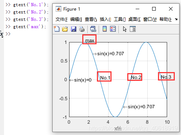Screen dimensions: 181x135
Task: Save the figure using the floppy disk icon
Action: [73, 29]
